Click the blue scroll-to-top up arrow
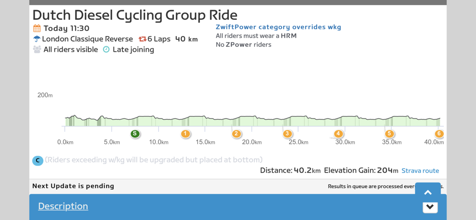This screenshot has width=476, height=220. (428, 193)
